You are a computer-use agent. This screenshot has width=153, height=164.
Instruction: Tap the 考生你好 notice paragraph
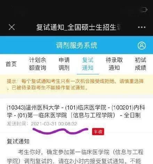pyautogui.click(x=75, y=156)
